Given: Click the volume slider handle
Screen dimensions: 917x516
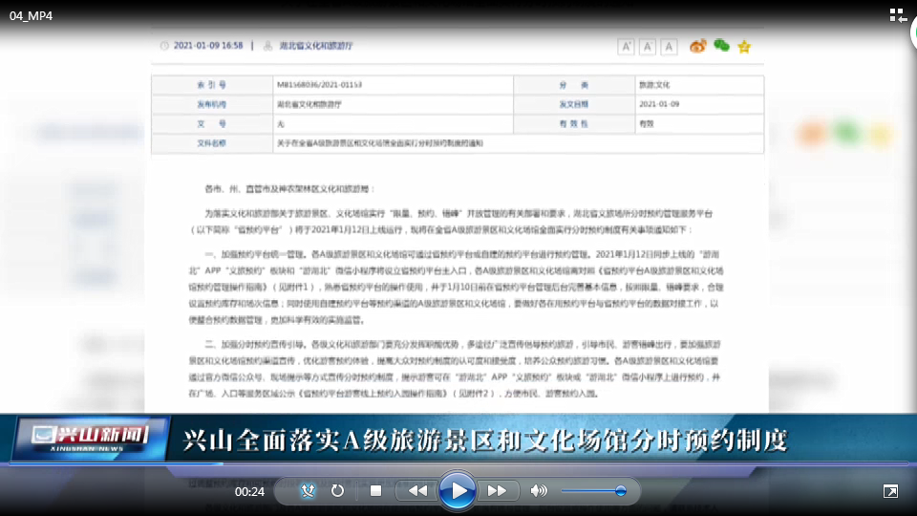Looking at the screenshot, I should (x=621, y=491).
